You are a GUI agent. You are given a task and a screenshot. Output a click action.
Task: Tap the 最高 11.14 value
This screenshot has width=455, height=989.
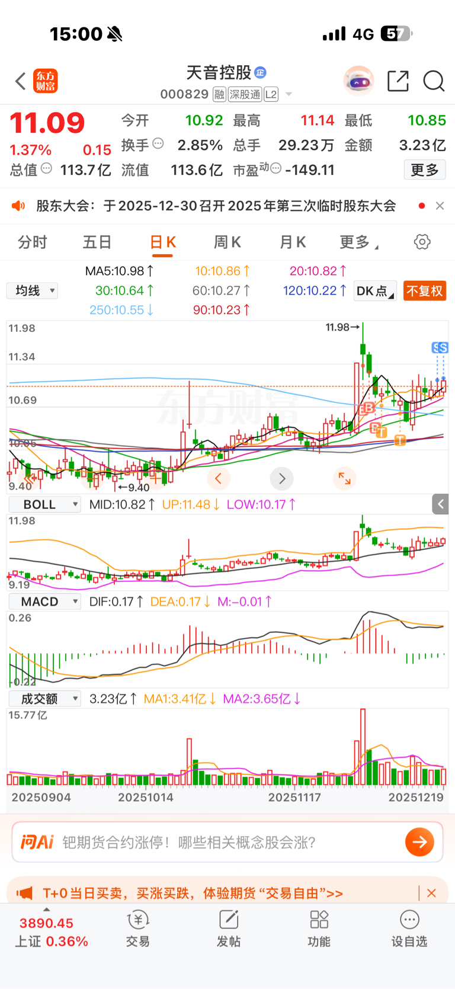[318, 120]
